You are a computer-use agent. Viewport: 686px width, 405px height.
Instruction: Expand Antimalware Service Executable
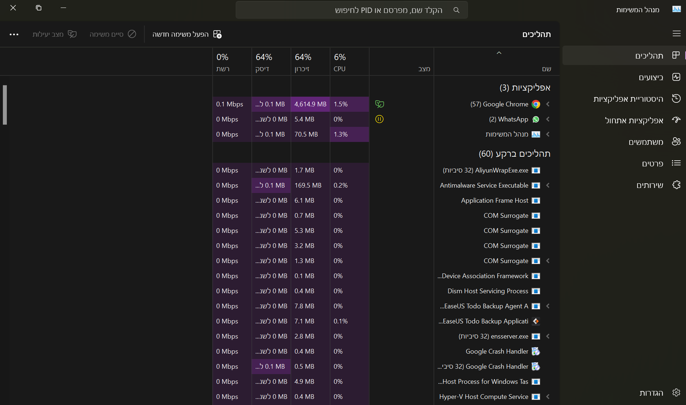pos(548,185)
